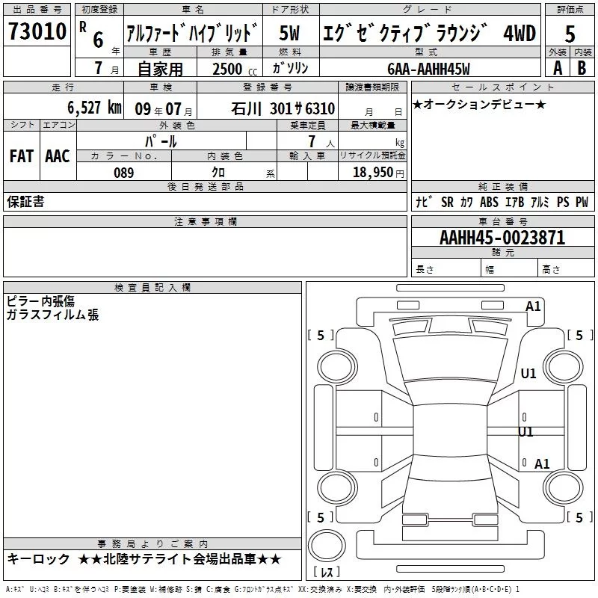The height and width of the screenshot is (598, 598).
Task: Click the 保証書 entry
Action: pos(25,201)
